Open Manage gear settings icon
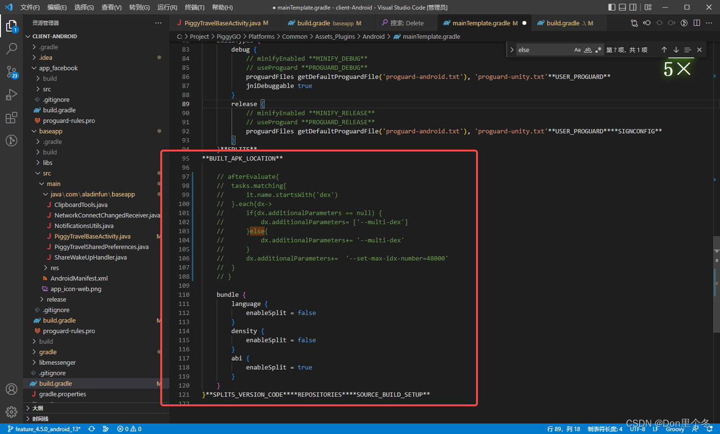The image size is (720, 434). [x=11, y=412]
